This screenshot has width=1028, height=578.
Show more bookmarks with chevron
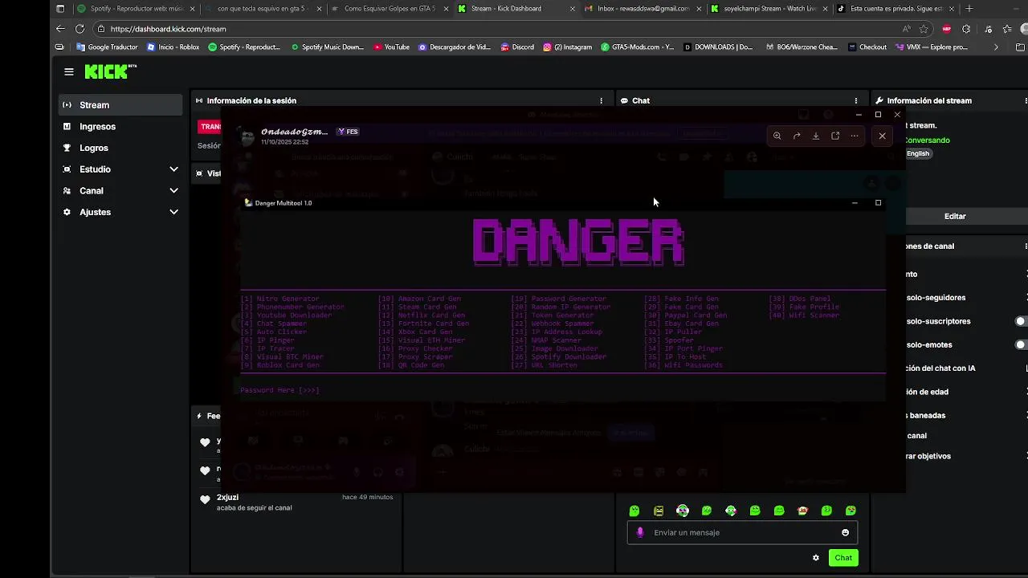pos(996,47)
